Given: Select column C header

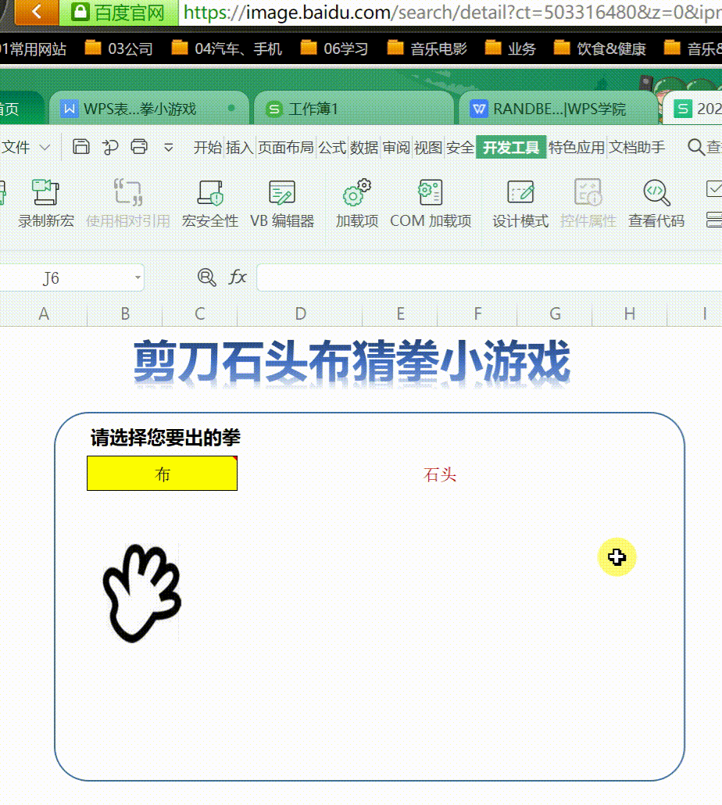Looking at the screenshot, I should tap(199, 313).
